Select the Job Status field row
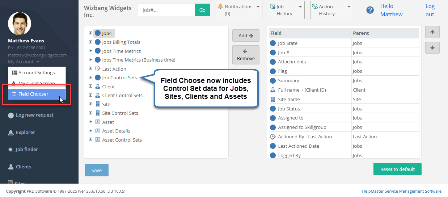Viewport: 448px width, 197px height. [x=344, y=109]
